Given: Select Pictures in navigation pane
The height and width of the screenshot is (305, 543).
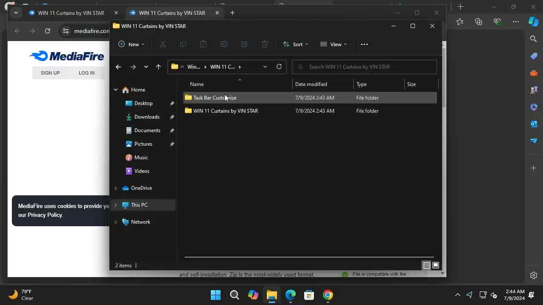Looking at the screenshot, I should click(x=143, y=144).
